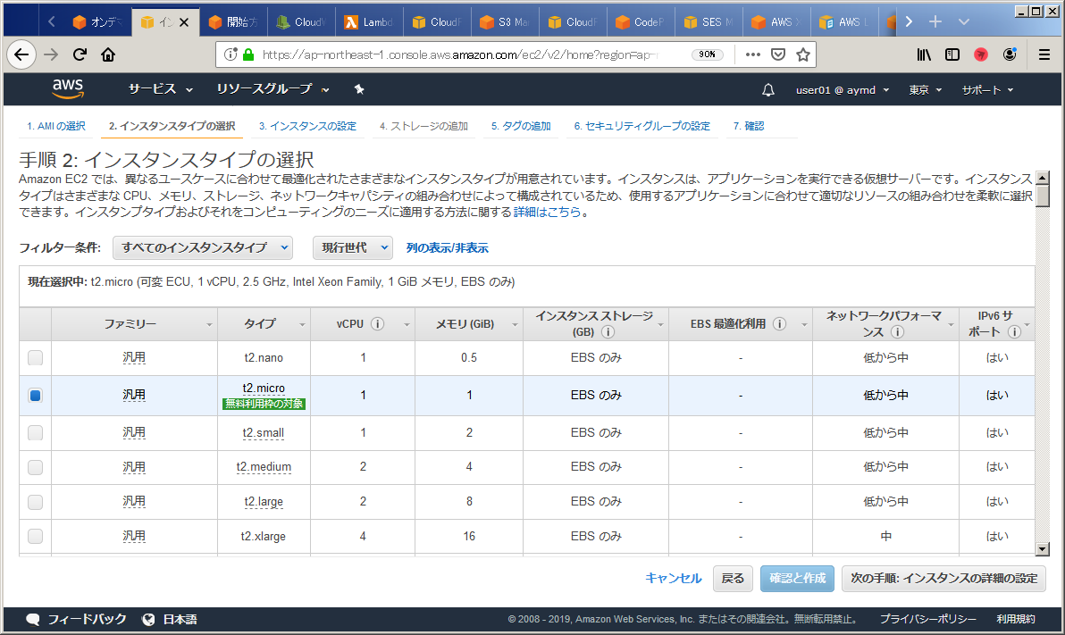Open the サービス dropdown menu
The width and height of the screenshot is (1065, 635).
[x=160, y=89]
